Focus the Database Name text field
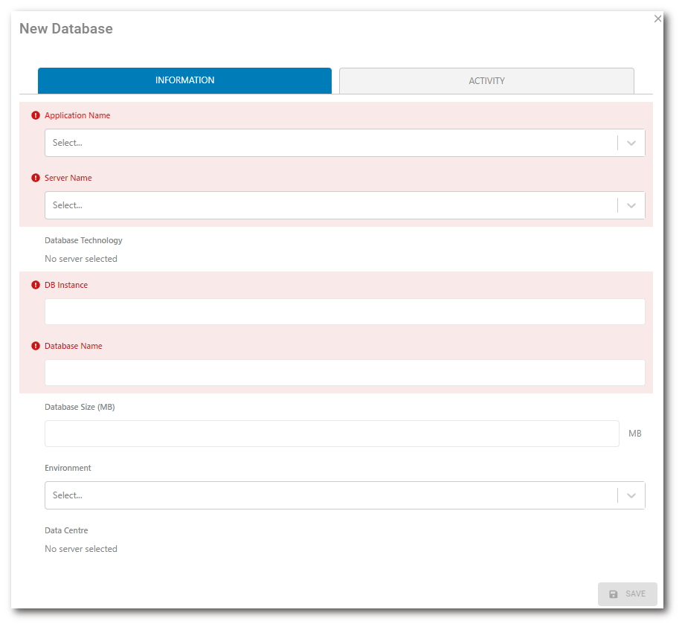The height and width of the screenshot is (627, 682). click(x=344, y=373)
